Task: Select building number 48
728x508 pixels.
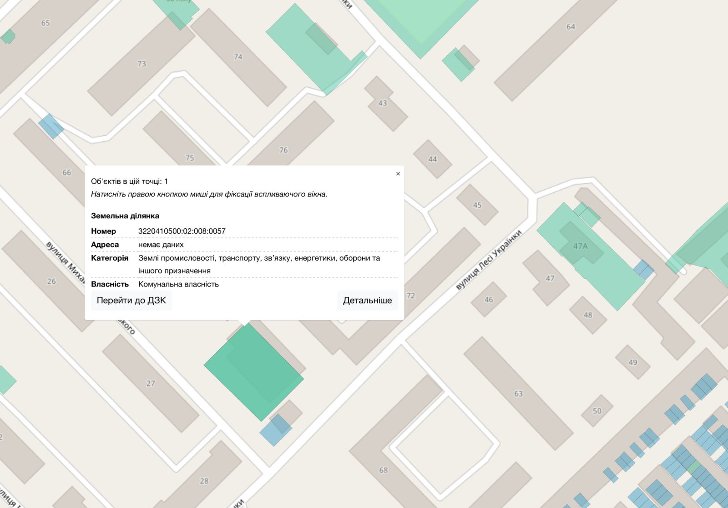Action: (588, 315)
